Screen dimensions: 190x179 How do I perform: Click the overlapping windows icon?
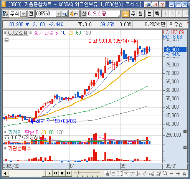[113, 174]
